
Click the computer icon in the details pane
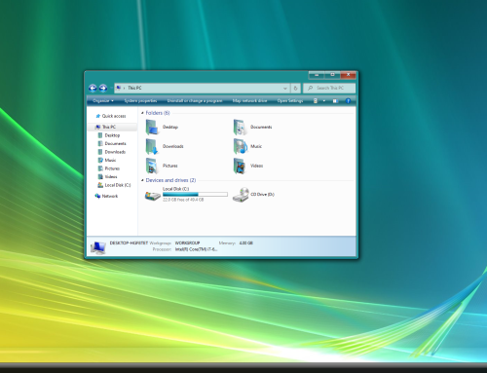[97, 247]
